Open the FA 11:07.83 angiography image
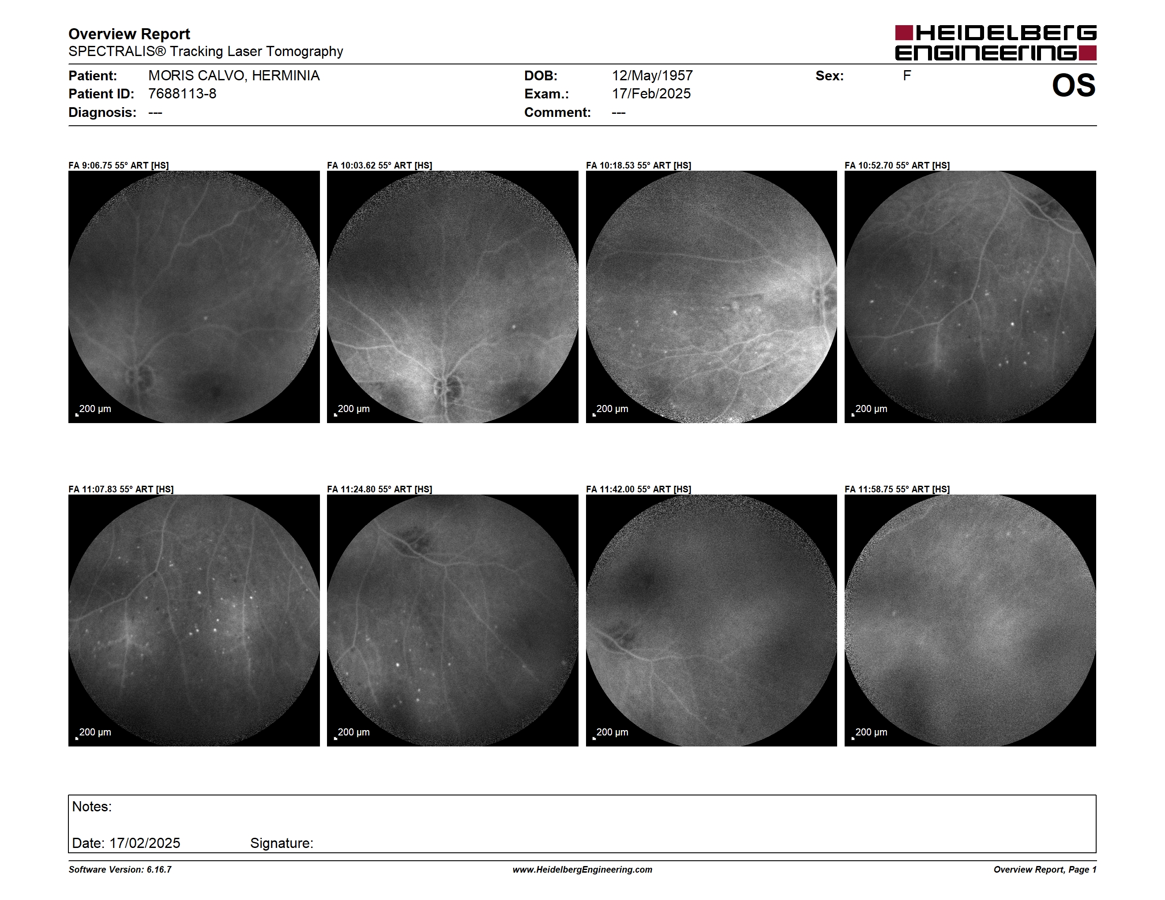This screenshot has height=900, width=1165. 194,621
